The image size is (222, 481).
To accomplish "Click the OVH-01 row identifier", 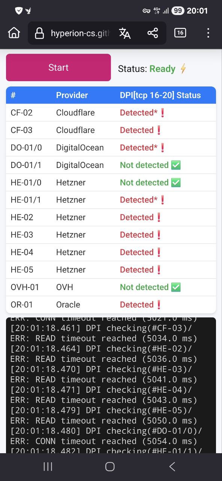I will tap(25, 287).
